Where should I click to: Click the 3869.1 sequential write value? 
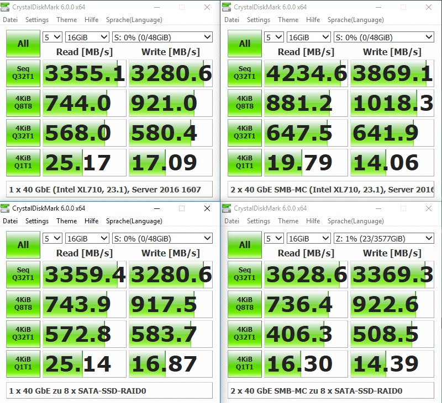[x=392, y=73]
